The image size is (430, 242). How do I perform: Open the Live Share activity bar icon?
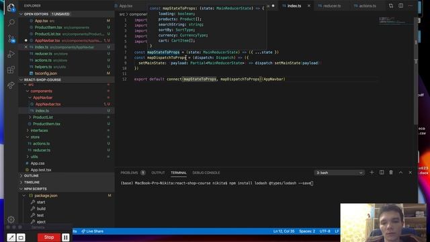[x=11, y=85]
